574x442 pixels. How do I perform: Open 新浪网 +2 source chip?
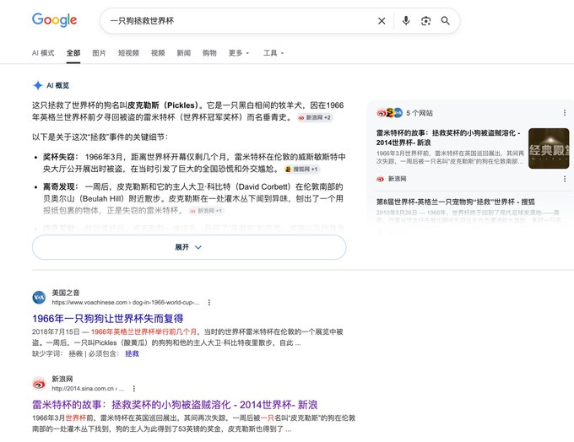(315, 117)
